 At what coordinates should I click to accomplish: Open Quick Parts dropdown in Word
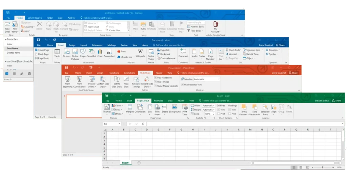pyautogui.click(x=234, y=50)
